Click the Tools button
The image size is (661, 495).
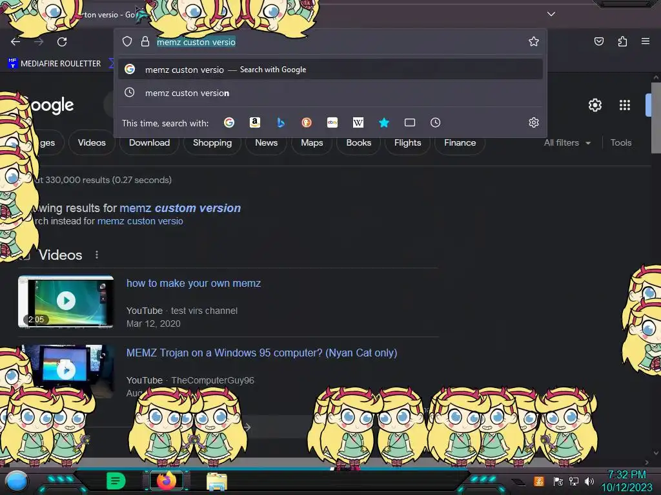click(x=620, y=142)
